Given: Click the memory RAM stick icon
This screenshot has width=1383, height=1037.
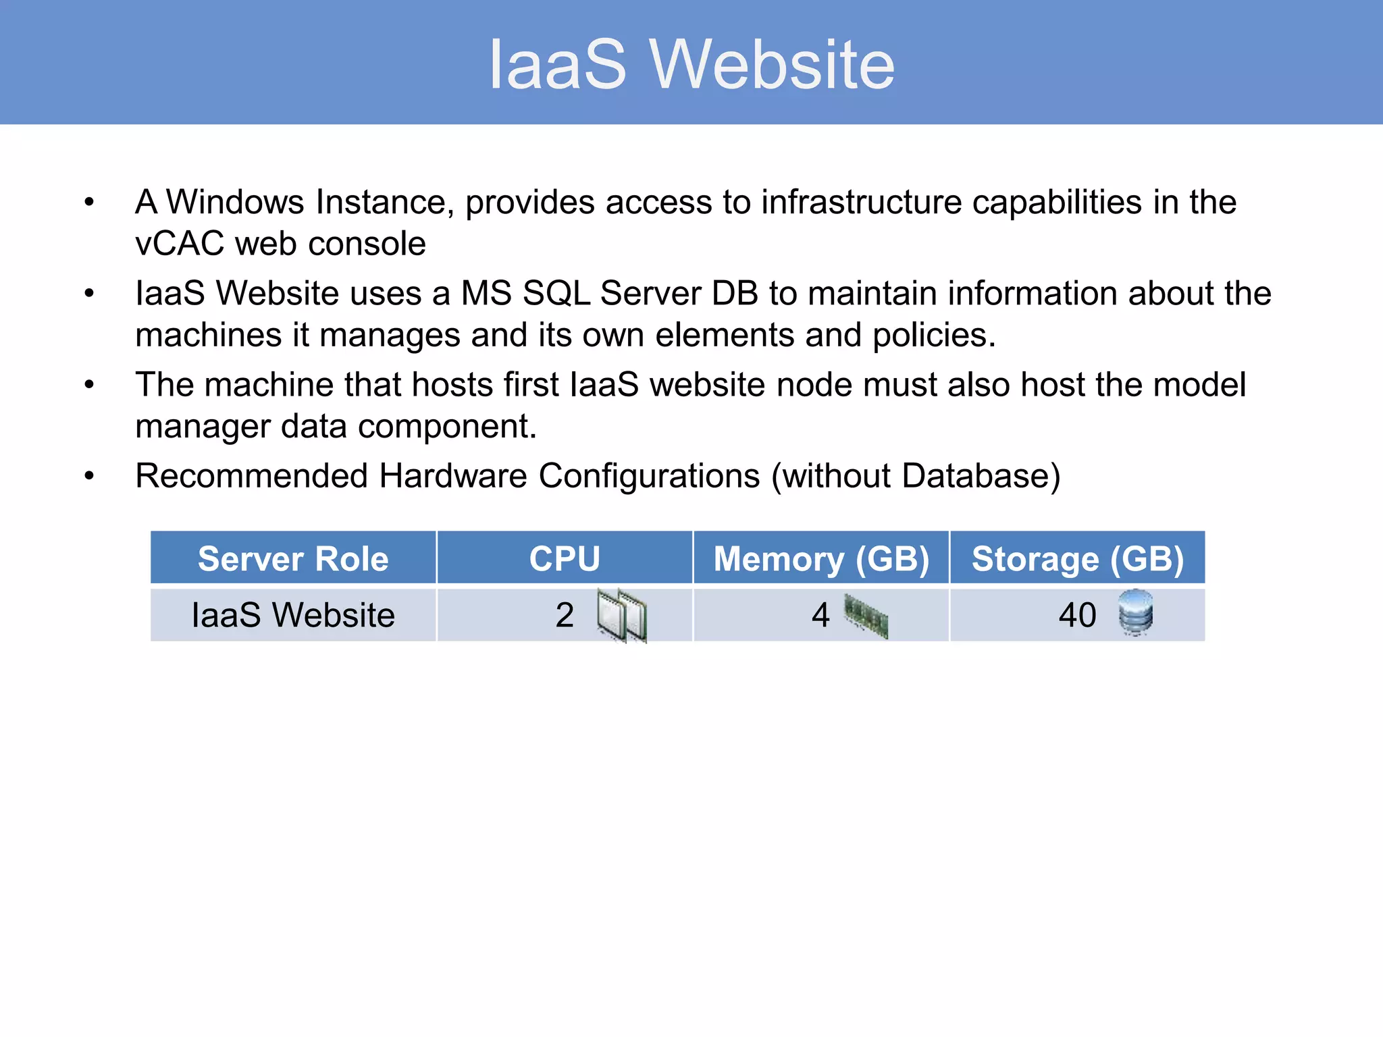Looking at the screenshot, I should [866, 616].
